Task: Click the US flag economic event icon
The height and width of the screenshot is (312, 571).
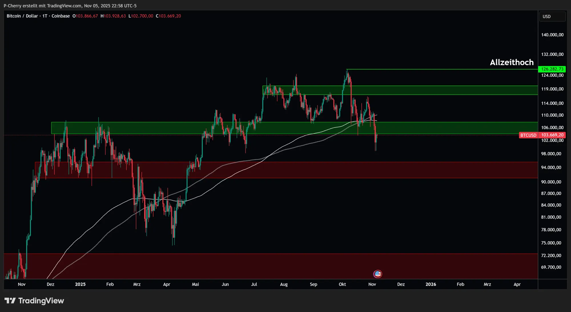Action: 378,274
